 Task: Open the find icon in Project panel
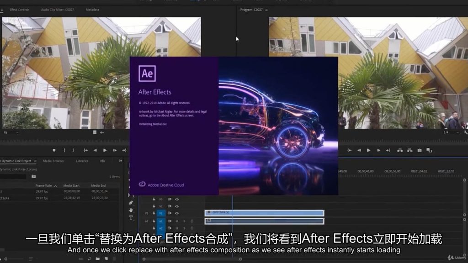click(89, 259)
